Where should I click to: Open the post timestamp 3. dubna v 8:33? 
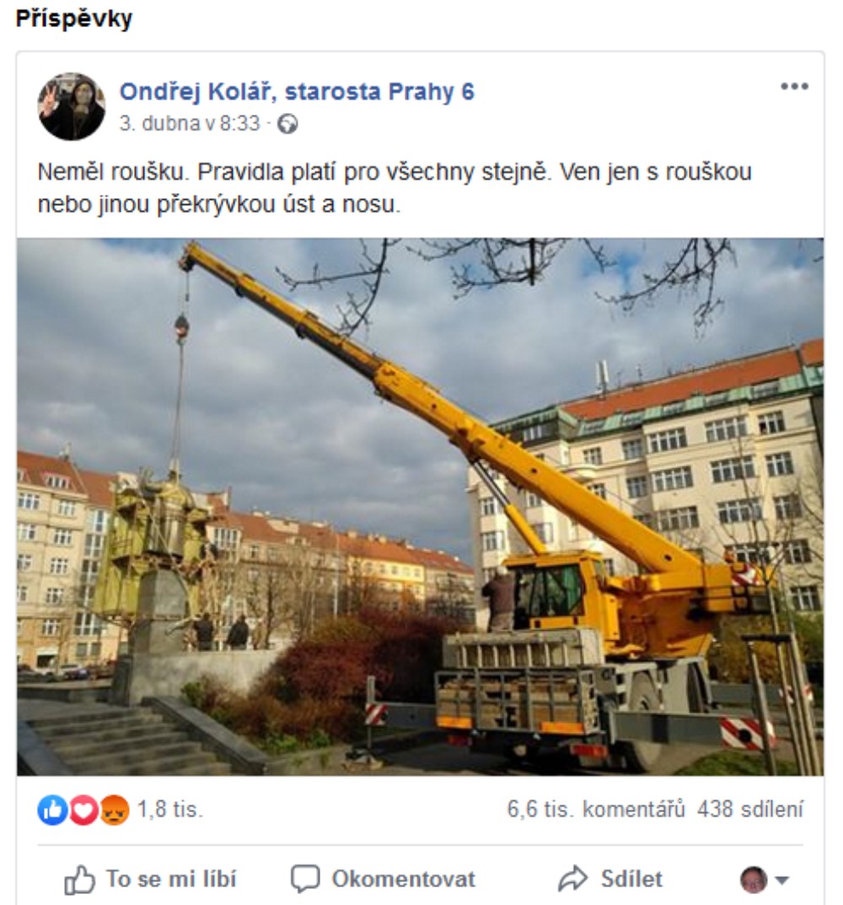pos(190,123)
